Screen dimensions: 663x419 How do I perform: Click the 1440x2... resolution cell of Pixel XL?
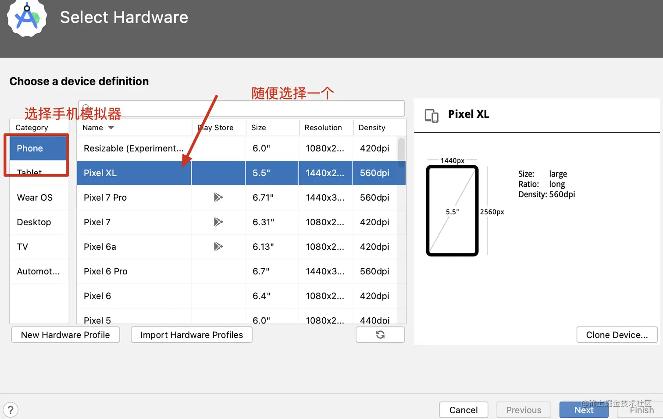click(x=325, y=173)
